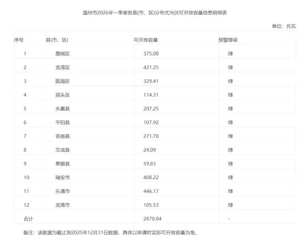306x242 pixels.
Task: Click 绿 warning level for 文成县
Action: click(230, 150)
